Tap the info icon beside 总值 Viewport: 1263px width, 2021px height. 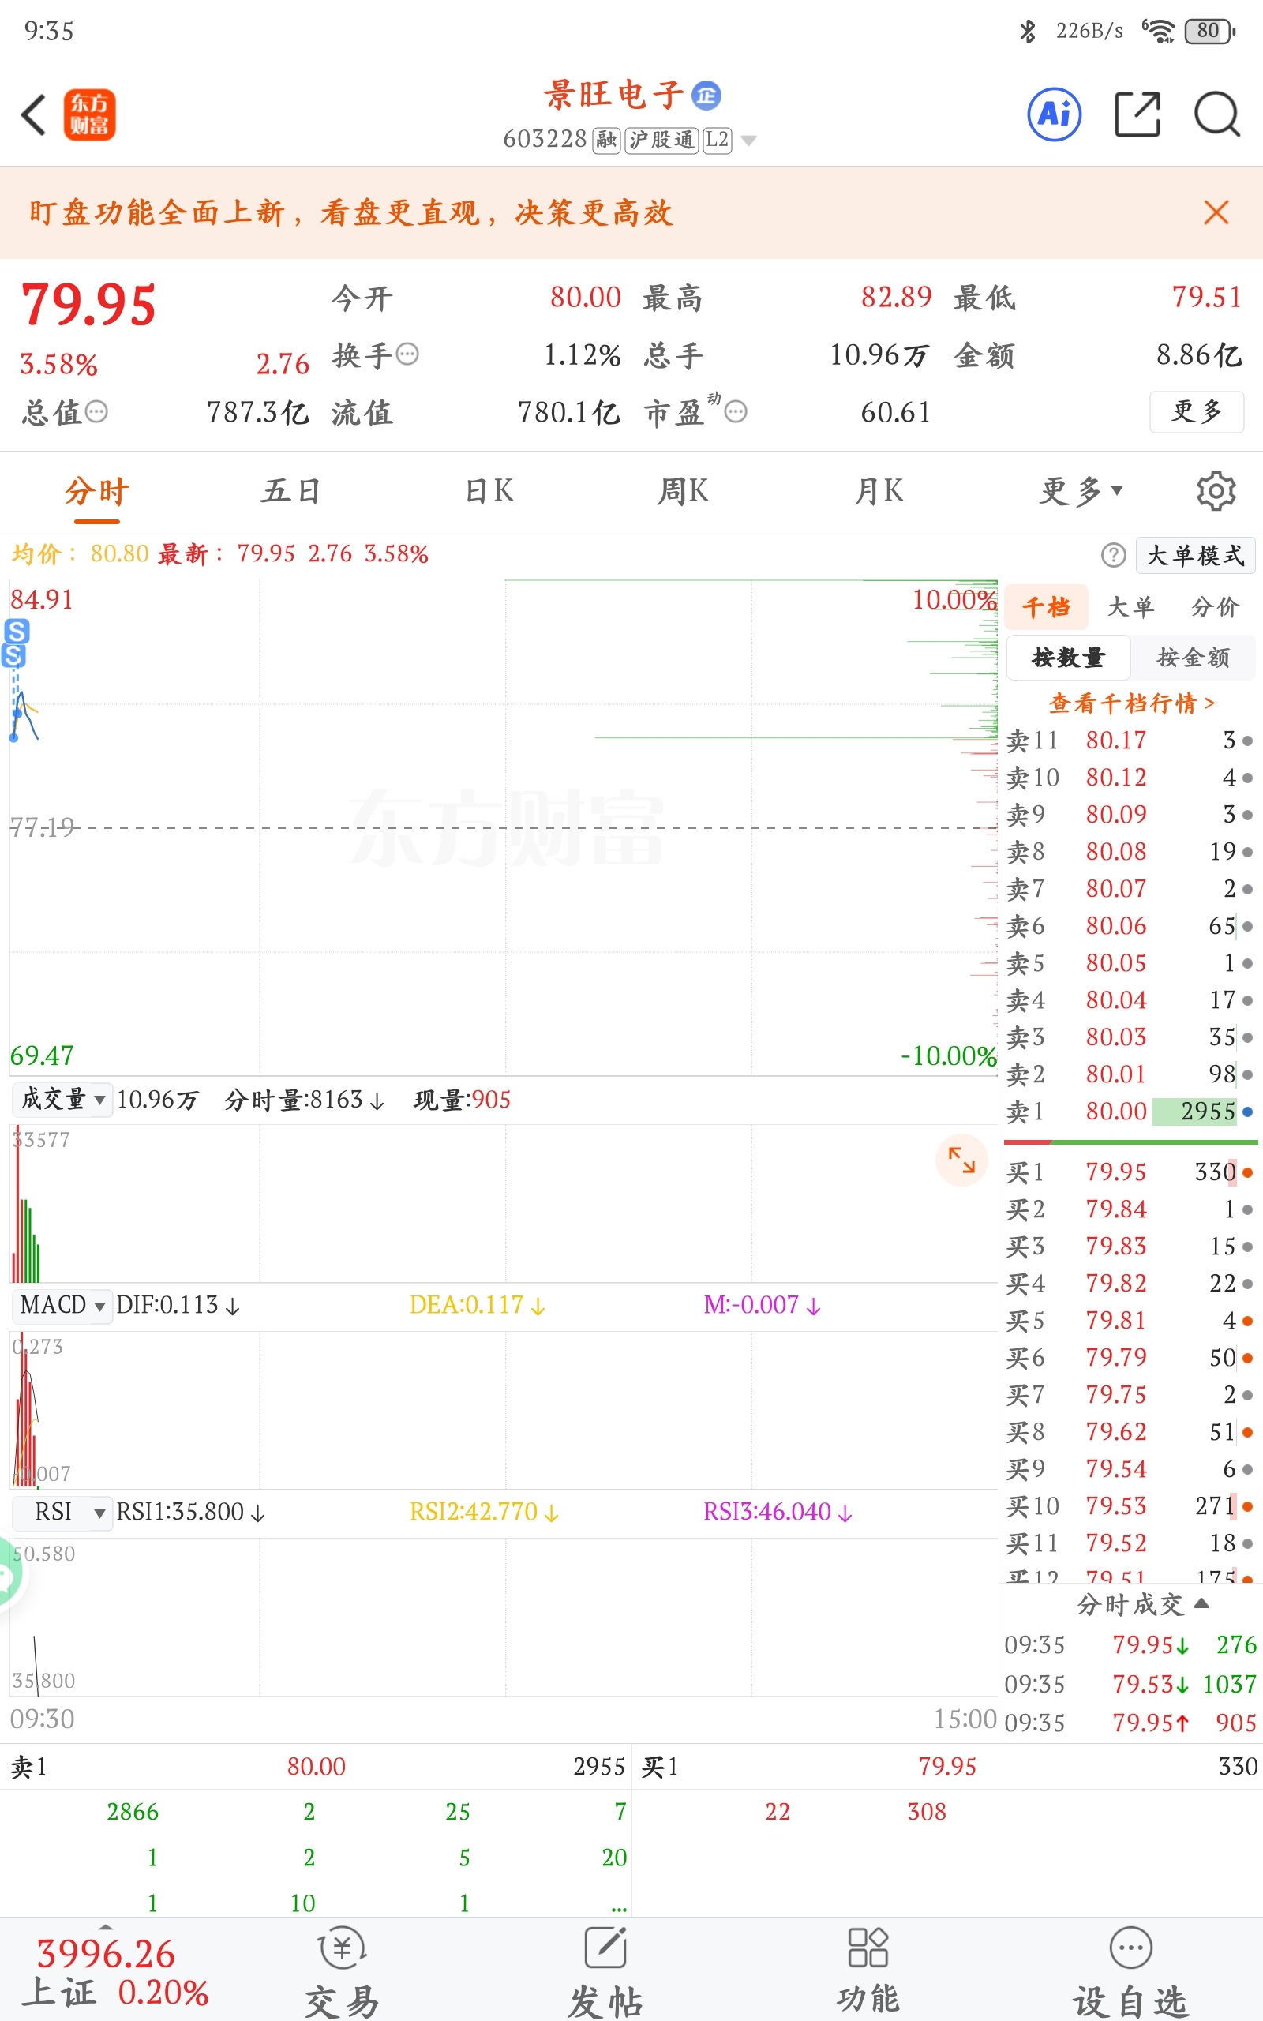click(97, 411)
